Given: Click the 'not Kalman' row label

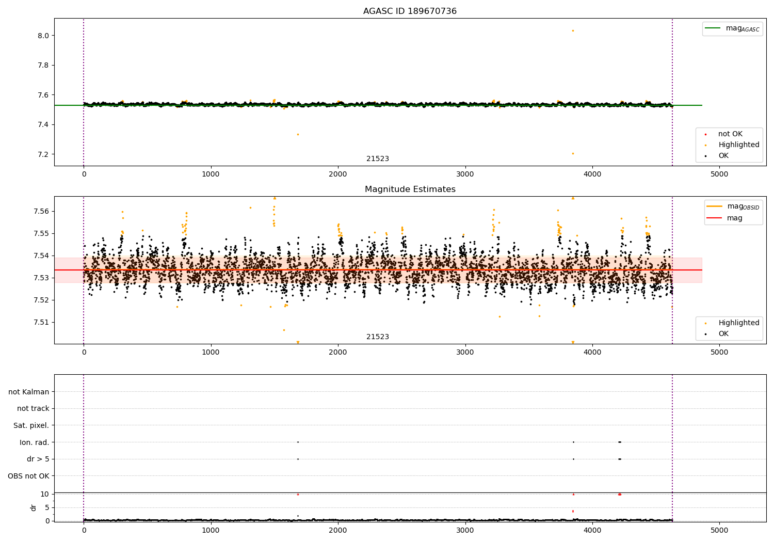Looking at the screenshot, I should (29, 392).
